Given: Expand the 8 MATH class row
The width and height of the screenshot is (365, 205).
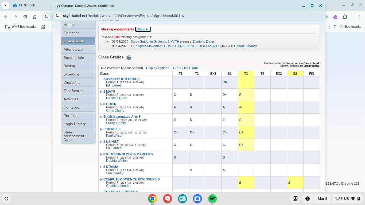Looking at the screenshot, I should [101, 92].
